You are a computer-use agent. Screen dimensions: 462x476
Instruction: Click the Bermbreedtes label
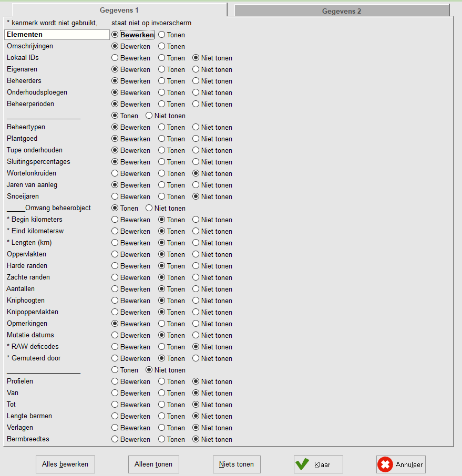[x=28, y=439]
